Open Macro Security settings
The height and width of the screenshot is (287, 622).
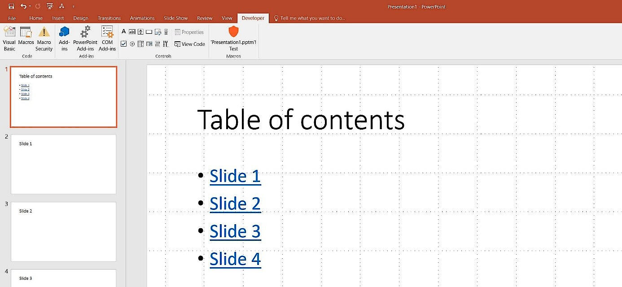click(44, 39)
